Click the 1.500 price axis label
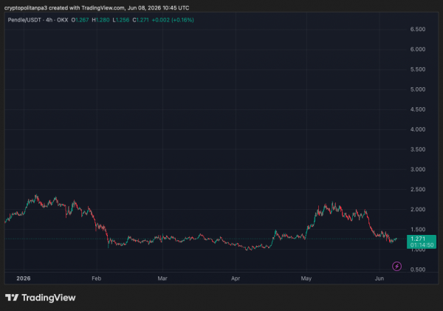The width and height of the screenshot is (443, 311). (418, 230)
